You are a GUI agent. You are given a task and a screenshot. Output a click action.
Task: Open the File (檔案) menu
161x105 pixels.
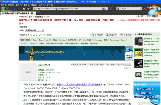point(3,5)
